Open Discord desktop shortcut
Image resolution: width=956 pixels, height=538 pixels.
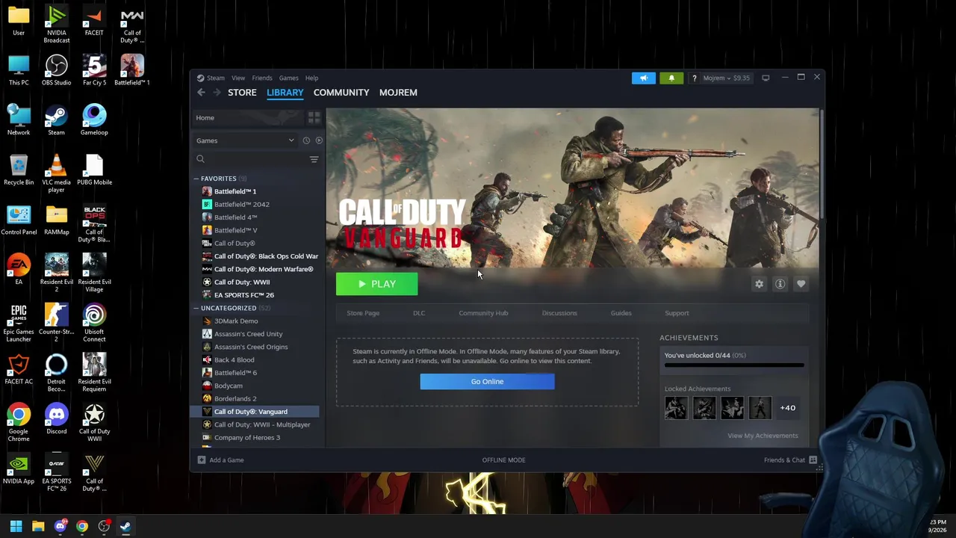point(57,418)
